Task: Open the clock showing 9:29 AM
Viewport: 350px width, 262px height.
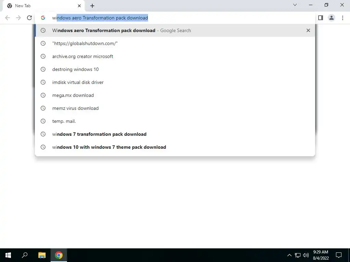Action: [x=321, y=255]
